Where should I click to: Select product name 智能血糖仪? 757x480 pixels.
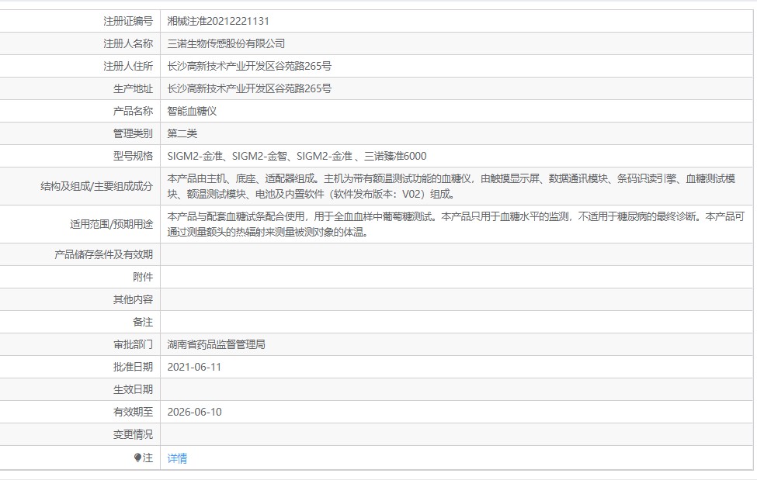[x=192, y=112]
